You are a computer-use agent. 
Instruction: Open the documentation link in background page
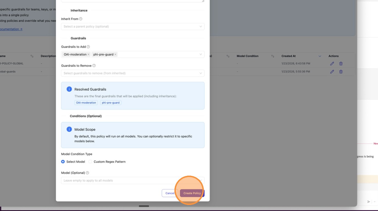point(11,29)
